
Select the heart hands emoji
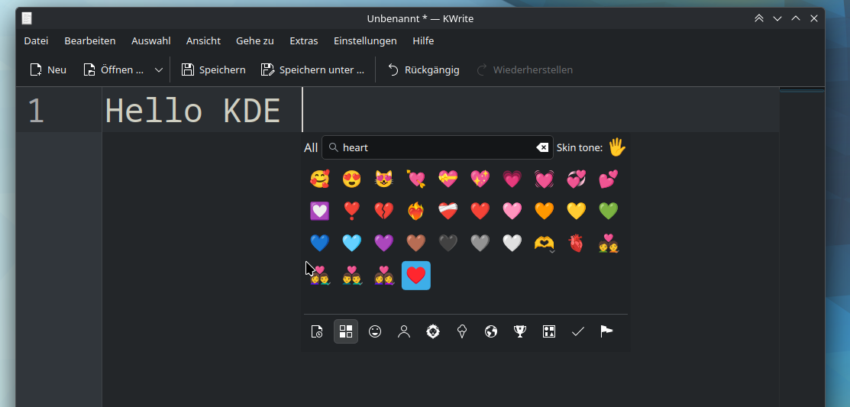point(545,244)
